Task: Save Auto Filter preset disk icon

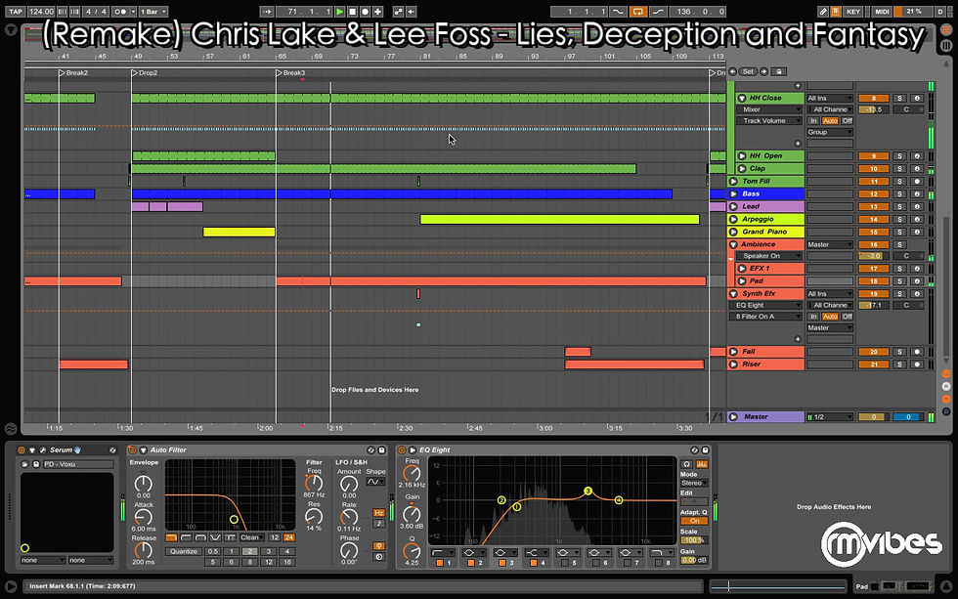Action: pyautogui.click(x=382, y=450)
